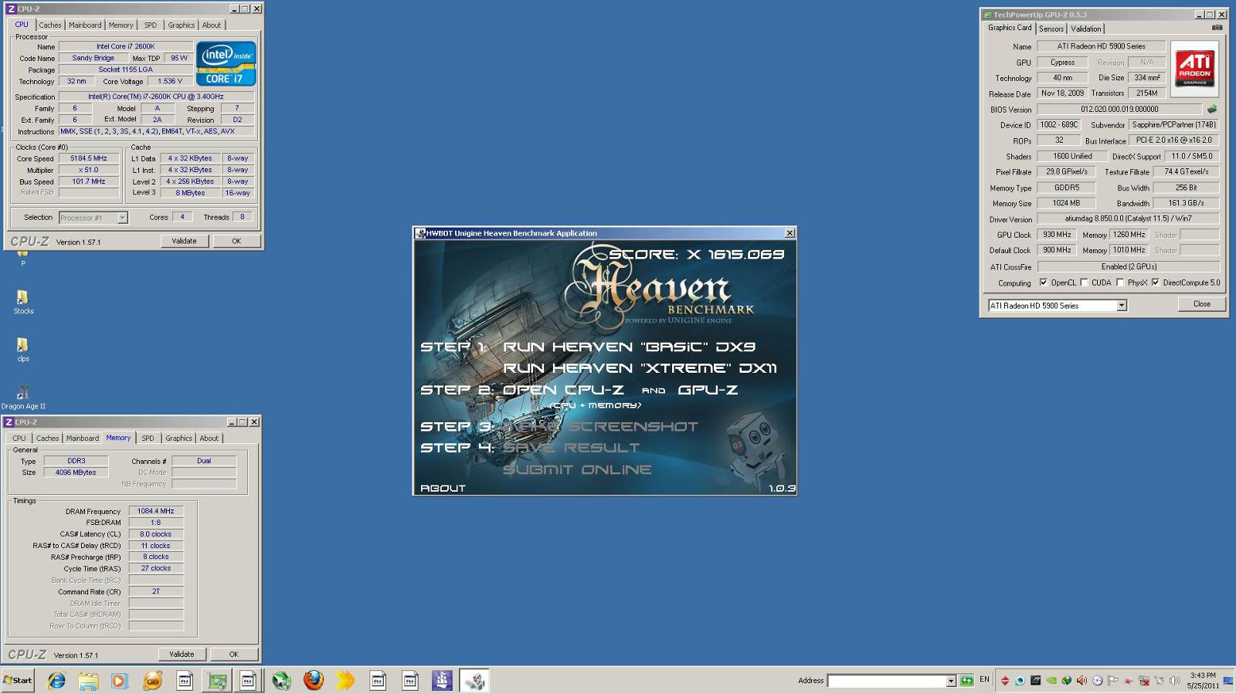Switch to Mainboard tab in top CPU-Z
Screen dimensions: 1236x694
85,25
